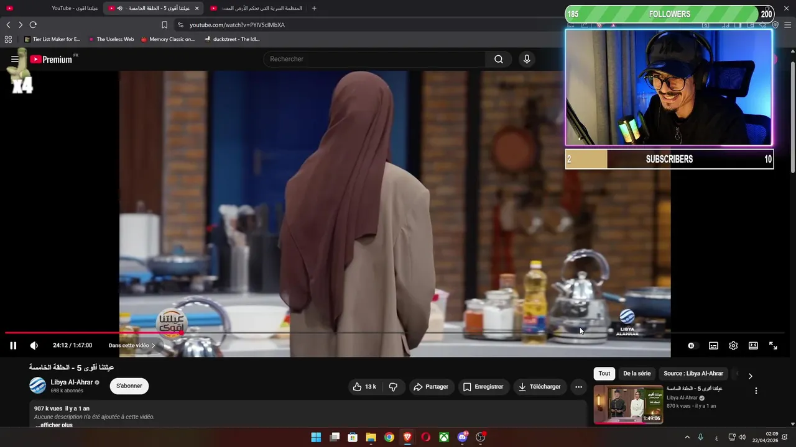
Task: Open the Windows Start menu
Action: (x=316, y=437)
